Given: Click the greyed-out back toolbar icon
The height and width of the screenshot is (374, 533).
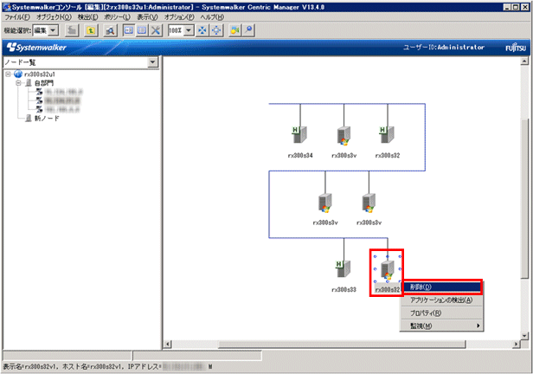Looking at the screenshot, I should tap(72, 30).
